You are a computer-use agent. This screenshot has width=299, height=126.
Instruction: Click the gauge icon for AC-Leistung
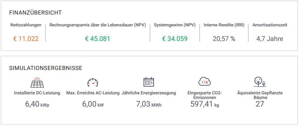[x=93, y=82]
